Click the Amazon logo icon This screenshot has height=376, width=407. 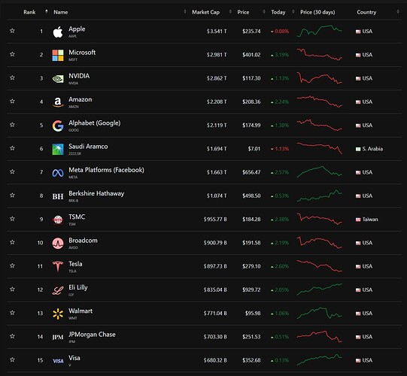[58, 102]
